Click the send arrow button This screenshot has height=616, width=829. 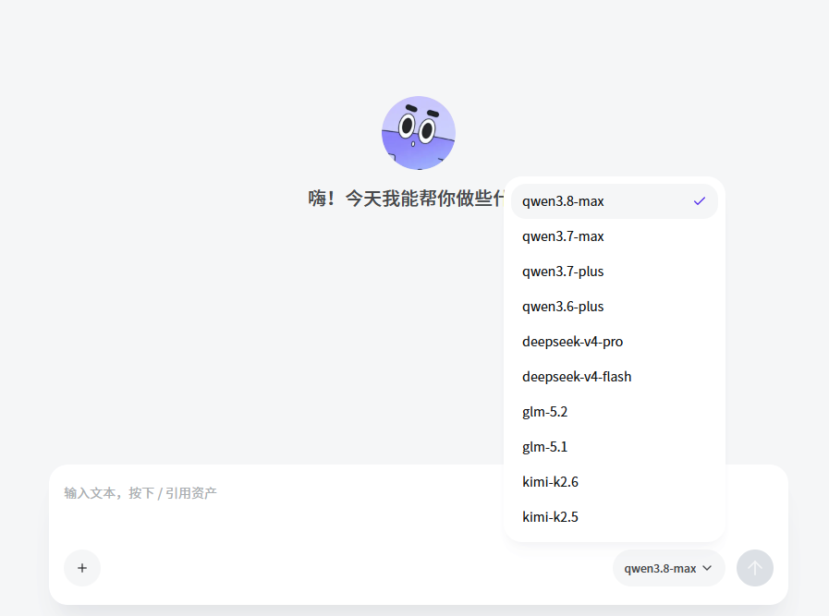(x=754, y=568)
